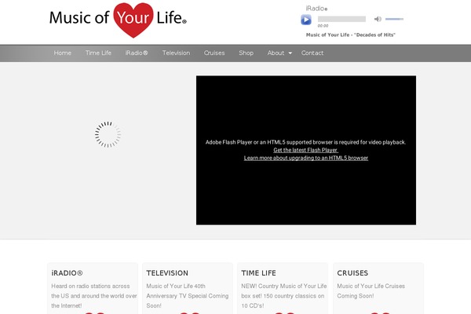Go to the Time Life nav item
The height and width of the screenshot is (314, 471).
coord(98,53)
